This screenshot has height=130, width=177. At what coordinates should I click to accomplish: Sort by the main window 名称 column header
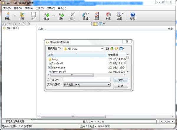pyautogui.click(x=78, y=29)
